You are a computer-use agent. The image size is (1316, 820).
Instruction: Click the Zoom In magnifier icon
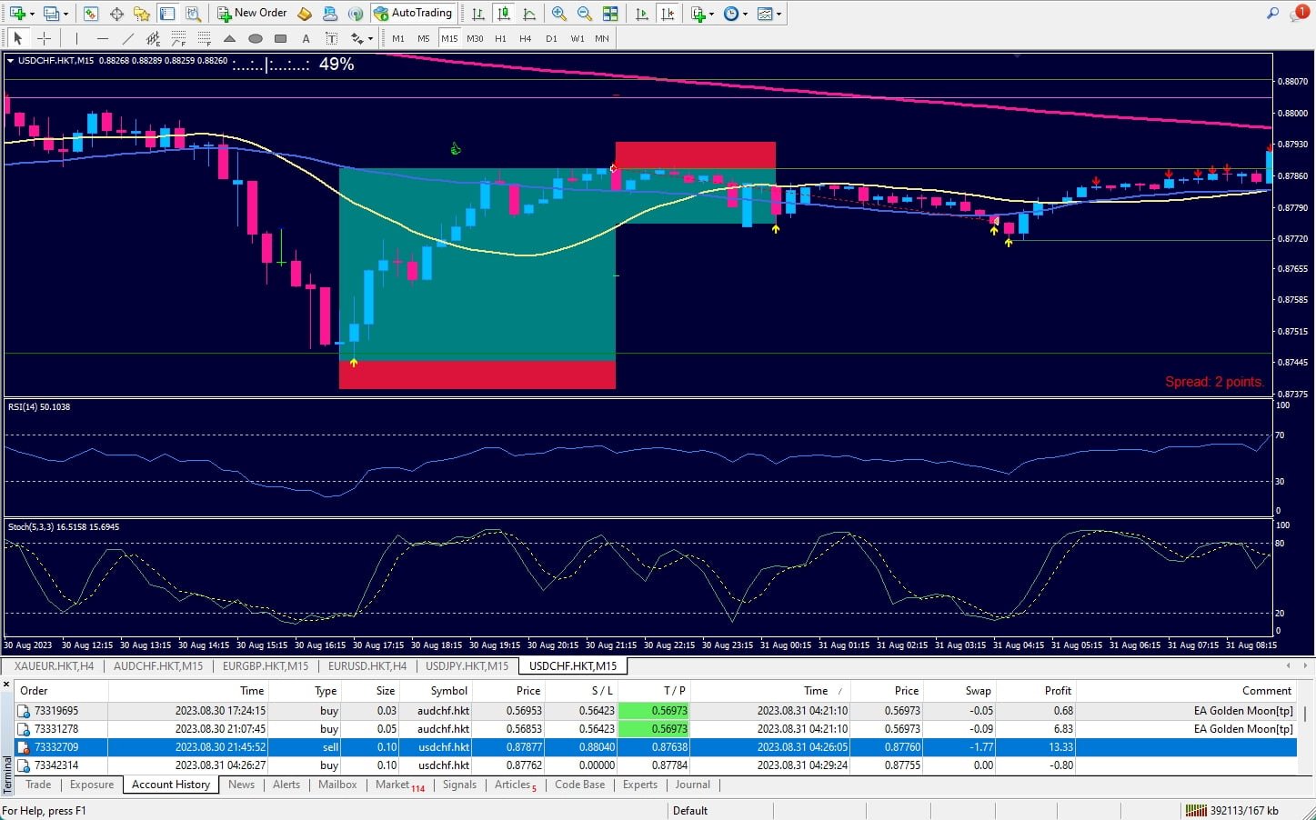pyautogui.click(x=559, y=14)
